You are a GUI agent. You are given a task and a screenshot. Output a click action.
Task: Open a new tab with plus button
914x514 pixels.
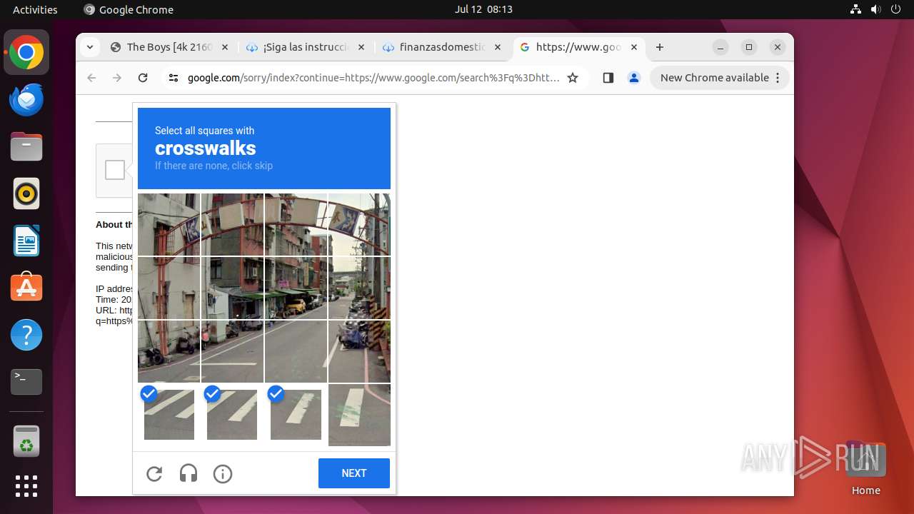point(660,47)
